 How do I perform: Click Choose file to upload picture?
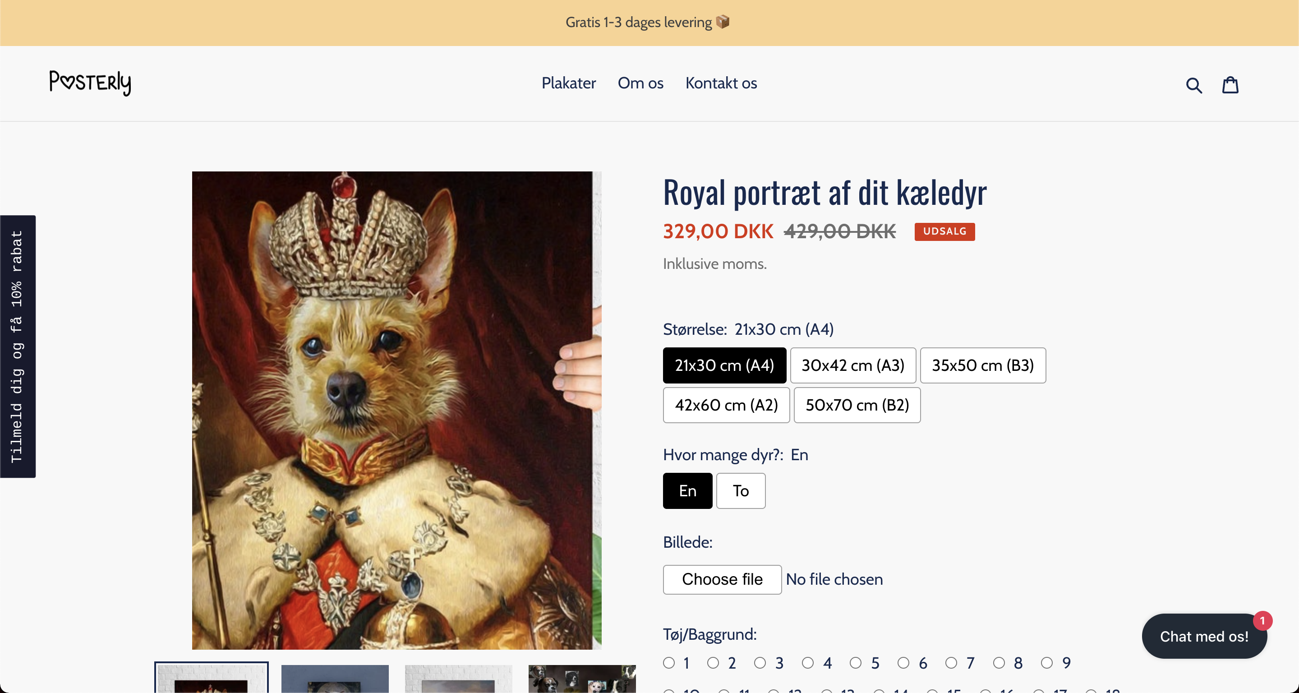[722, 579]
